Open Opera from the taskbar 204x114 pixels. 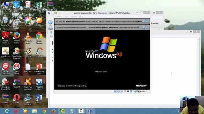pos(16,111)
